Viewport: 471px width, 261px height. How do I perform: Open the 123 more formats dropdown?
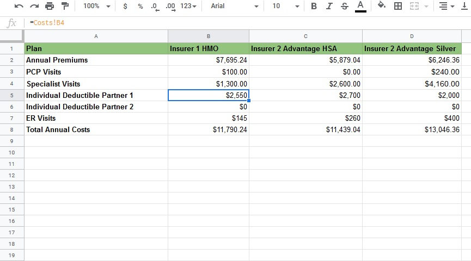coord(188,6)
